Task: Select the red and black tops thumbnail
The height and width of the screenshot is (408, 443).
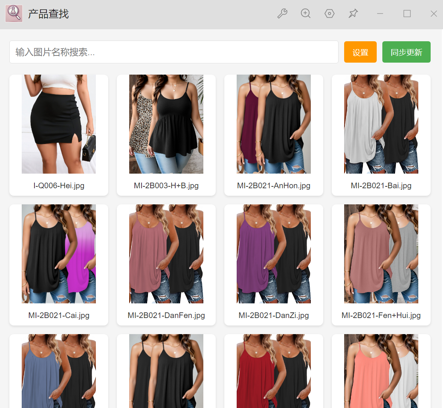Action: (273, 371)
